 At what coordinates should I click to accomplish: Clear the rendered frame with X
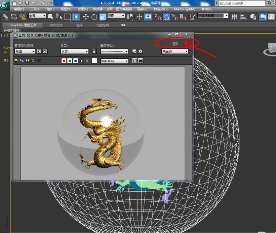pos(39,61)
